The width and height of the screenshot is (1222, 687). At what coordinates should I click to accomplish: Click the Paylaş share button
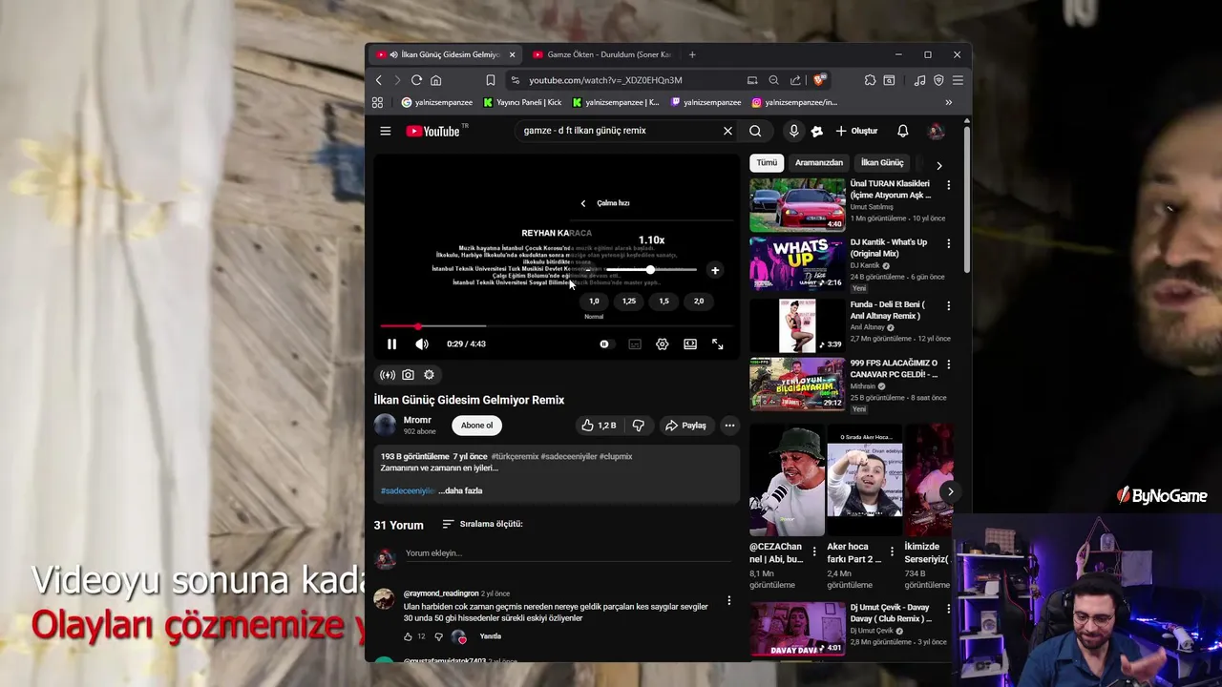point(685,426)
